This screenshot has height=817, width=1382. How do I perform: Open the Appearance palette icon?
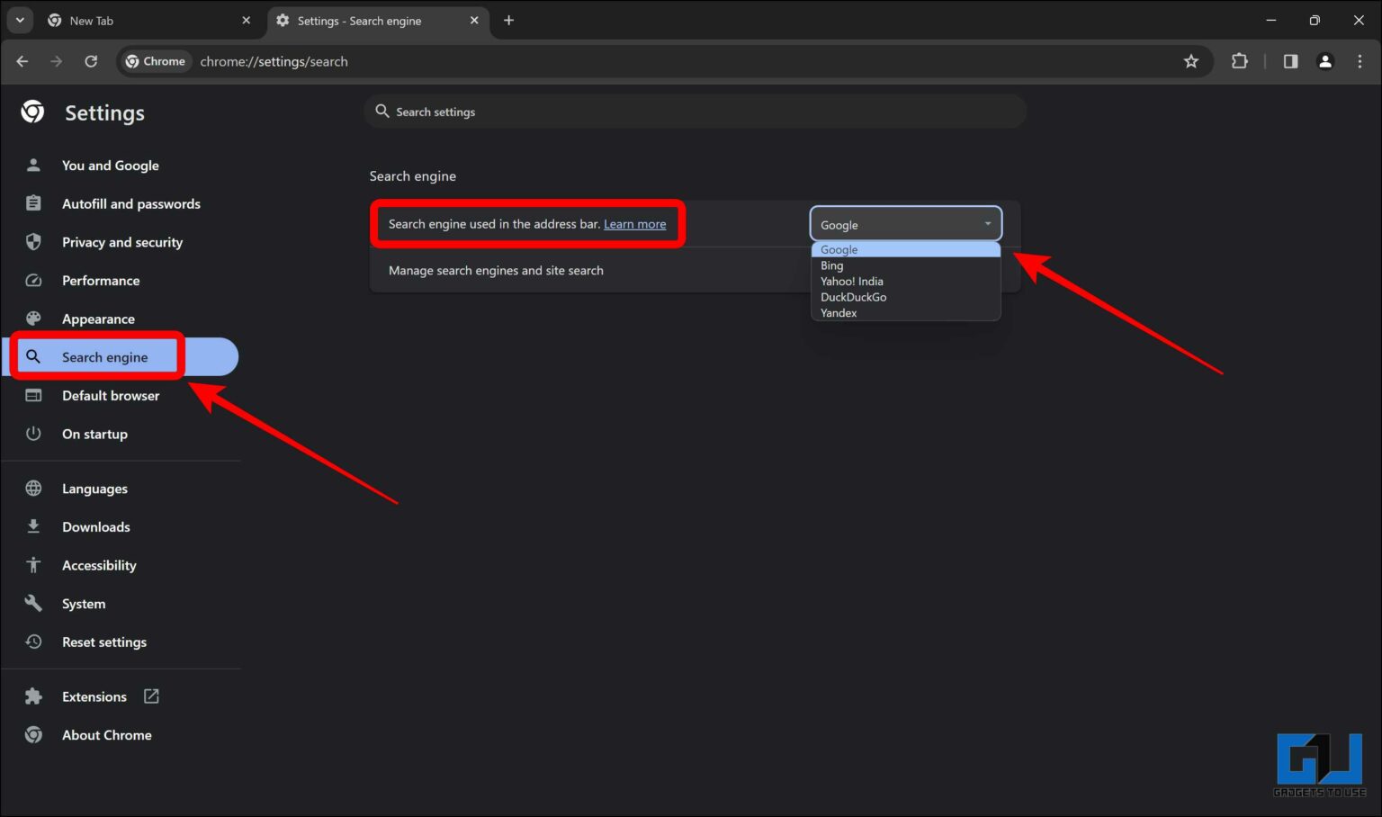click(x=33, y=319)
